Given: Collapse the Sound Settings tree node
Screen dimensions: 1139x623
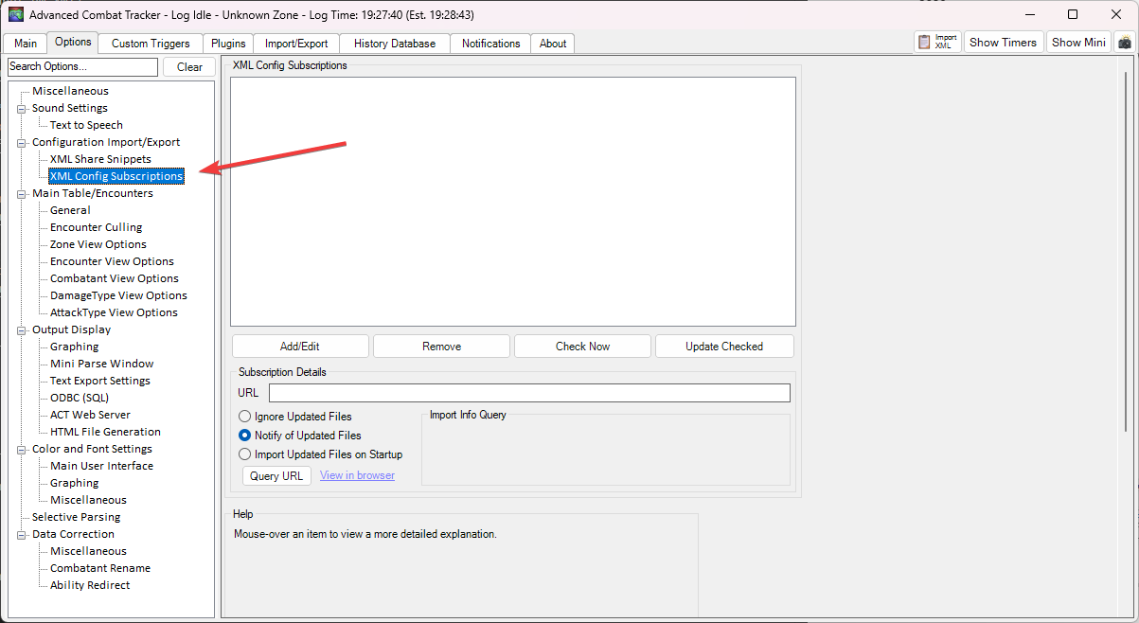Looking at the screenshot, I should coord(22,108).
